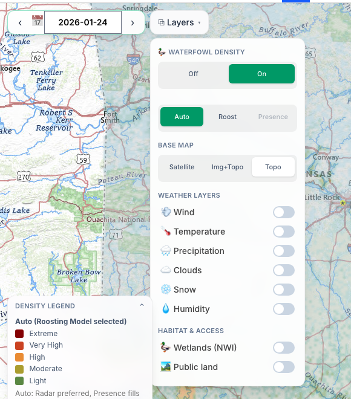Click the Route 71 highway shield
This screenshot has width=351, height=399.
tap(116, 235)
